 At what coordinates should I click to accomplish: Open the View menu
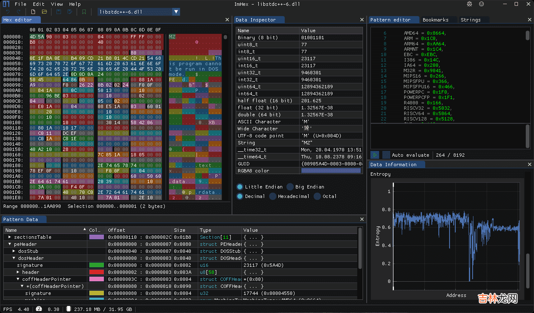point(57,4)
